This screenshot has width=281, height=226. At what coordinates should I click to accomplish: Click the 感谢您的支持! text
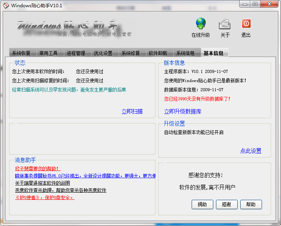pyautogui.click(x=206, y=175)
